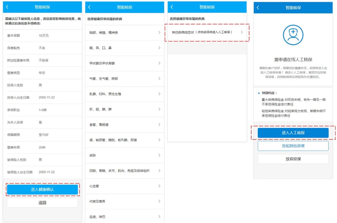Click the 1-6类 occupation value
337x223 pixels.
[x=43, y=110]
